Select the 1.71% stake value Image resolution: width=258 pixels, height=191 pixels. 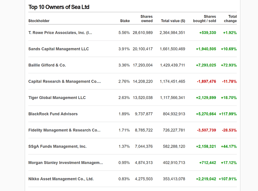tap(124, 130)
